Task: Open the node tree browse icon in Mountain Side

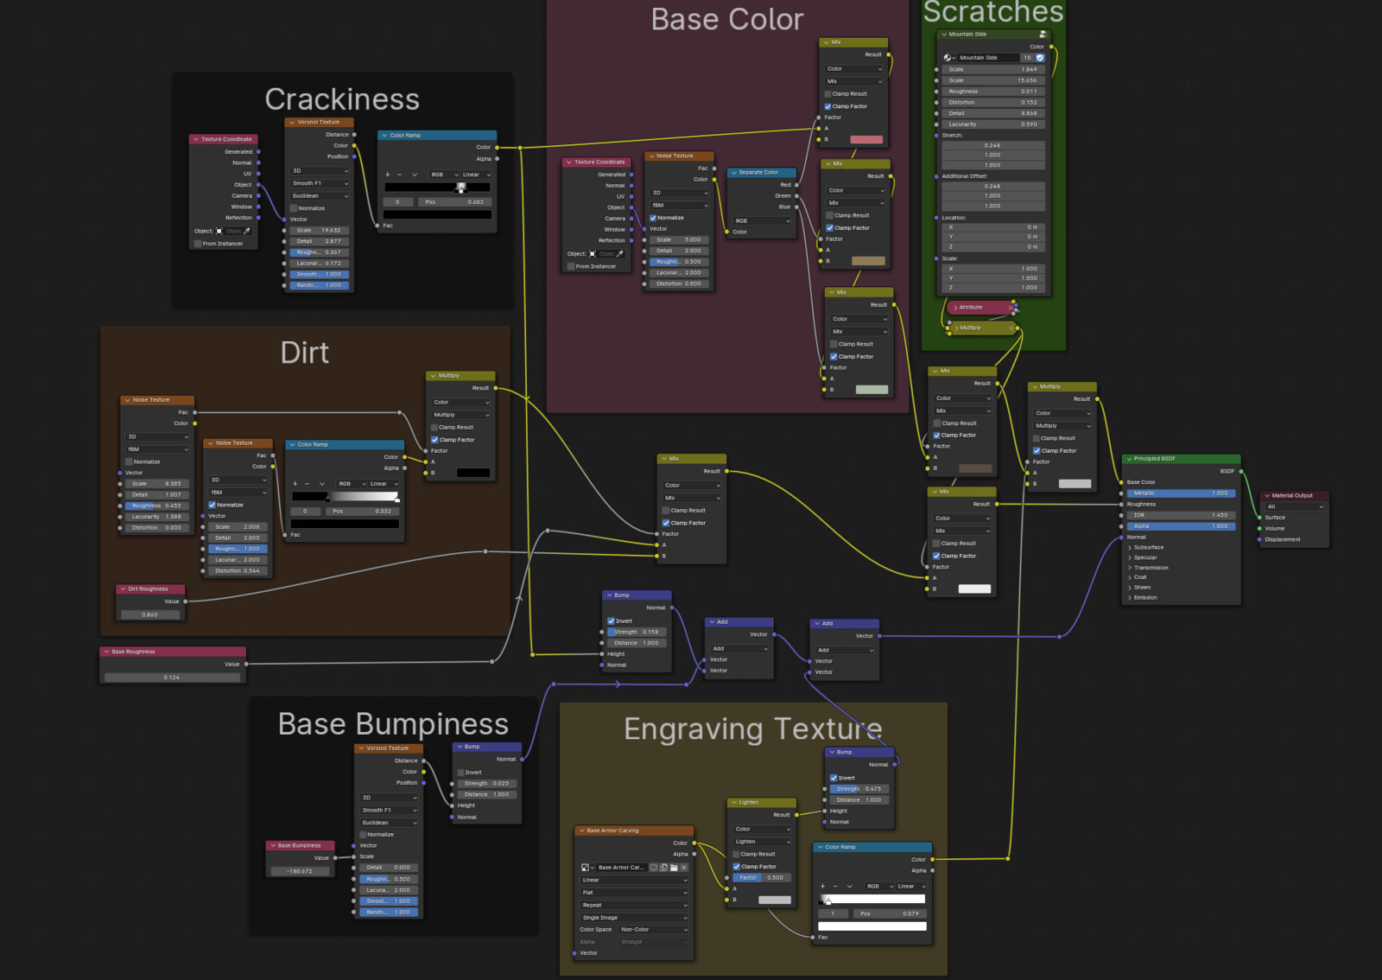Action: point(948,58)
